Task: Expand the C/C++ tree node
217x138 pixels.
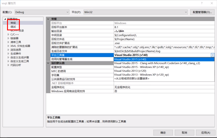Action: click(x=8, y=34)
